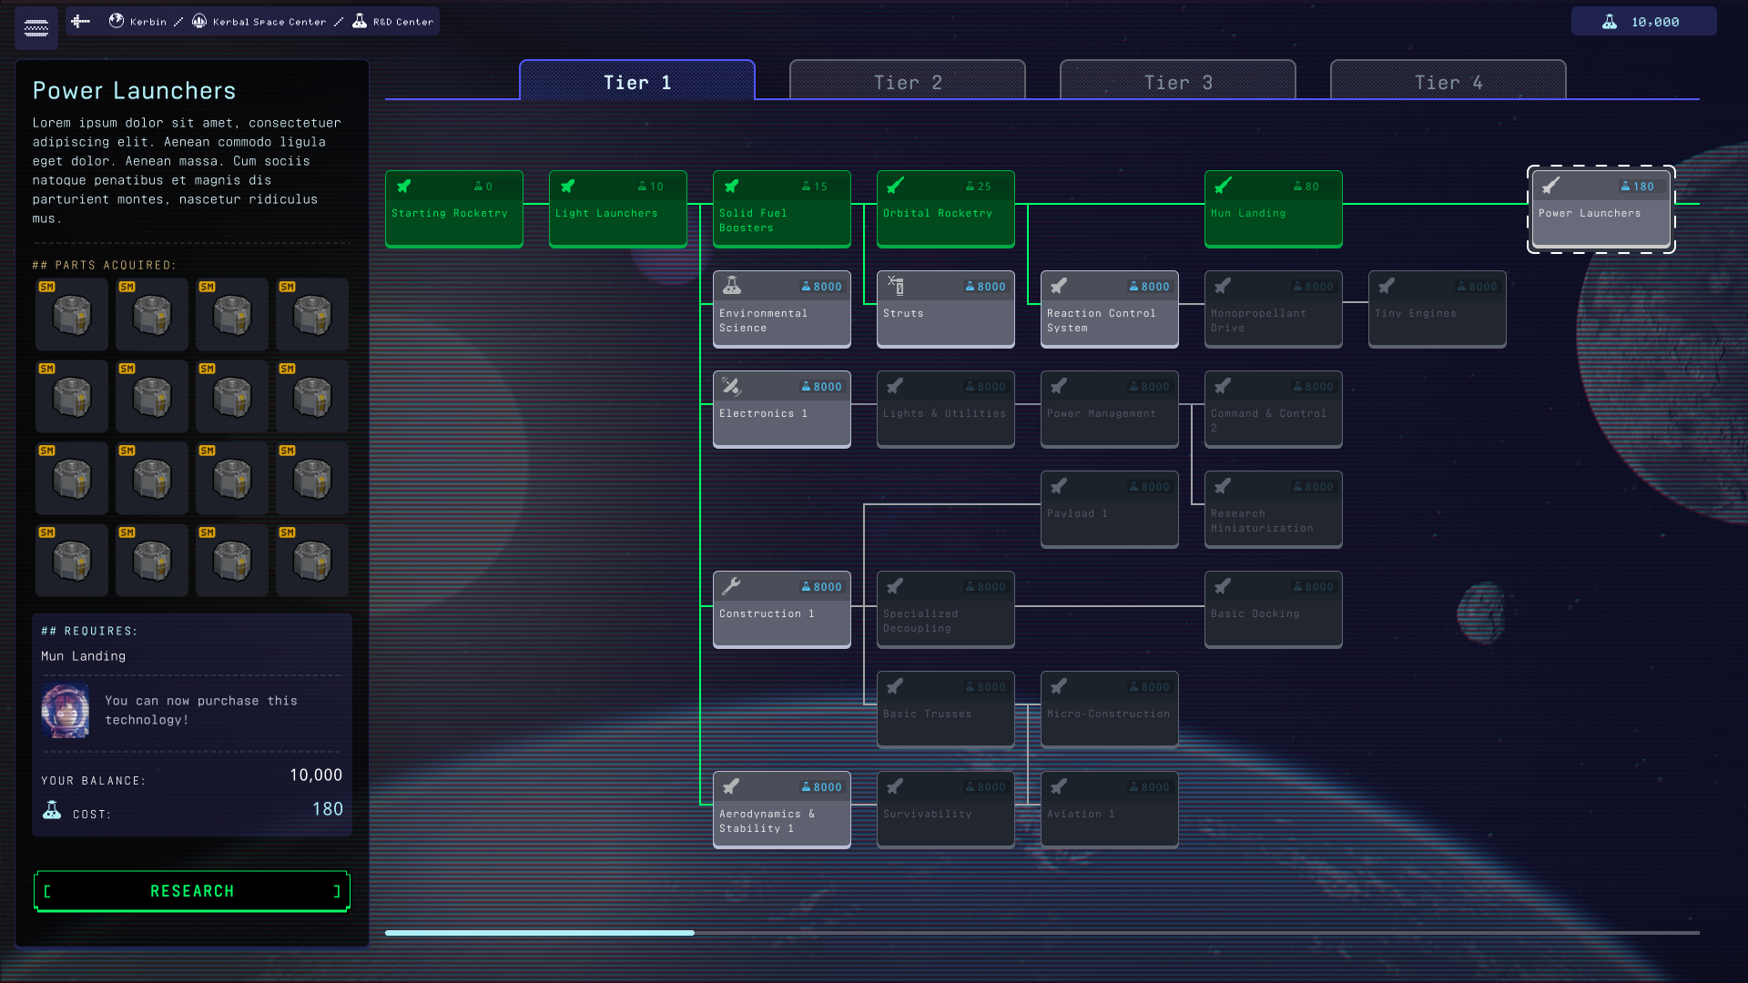
Task: Click the balance value 10,000 in side panel
Action: click(316, 775)
